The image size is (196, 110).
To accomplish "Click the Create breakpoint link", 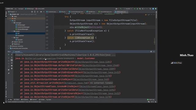I will [65, 58].
